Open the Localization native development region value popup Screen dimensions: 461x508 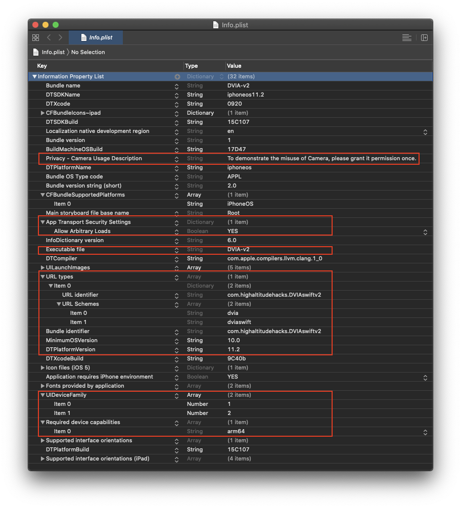(x=425, y=131)
